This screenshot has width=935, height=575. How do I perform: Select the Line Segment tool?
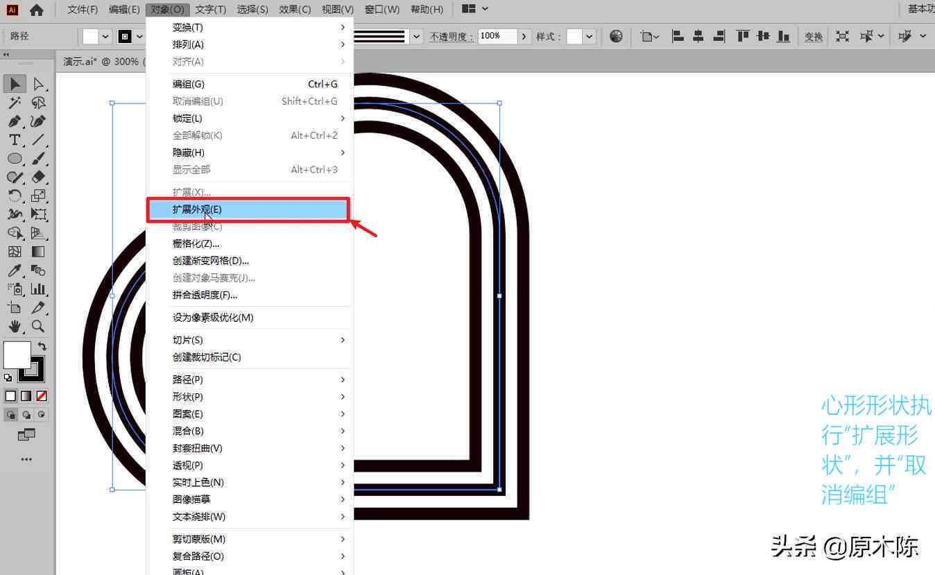pyautogui.click(x=39, y=140)
